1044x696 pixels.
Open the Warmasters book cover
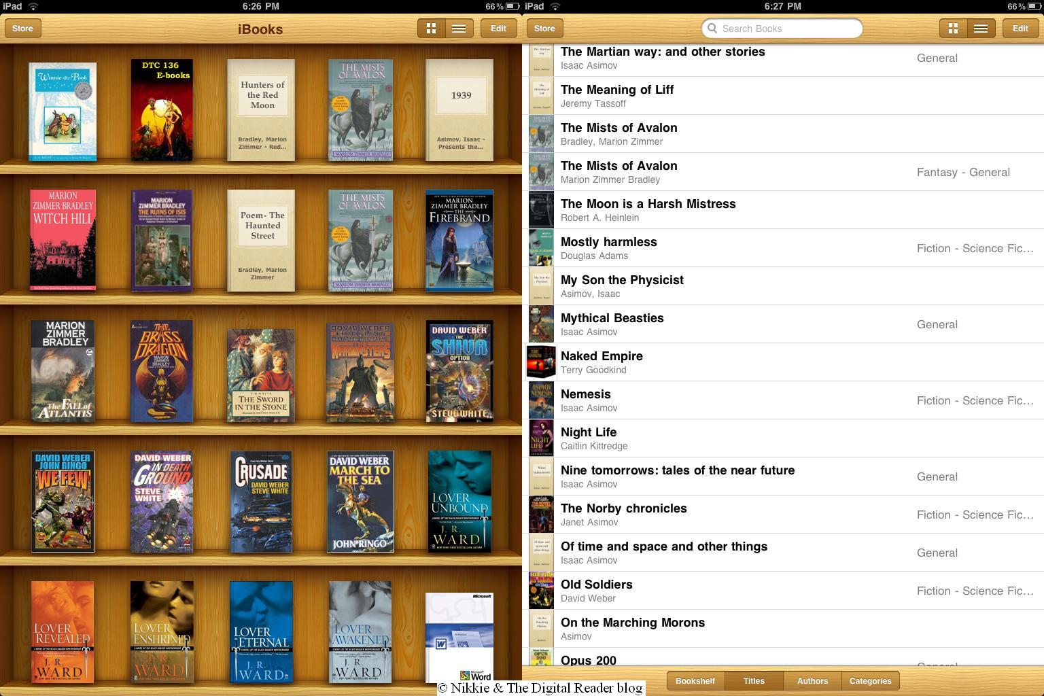360,372
